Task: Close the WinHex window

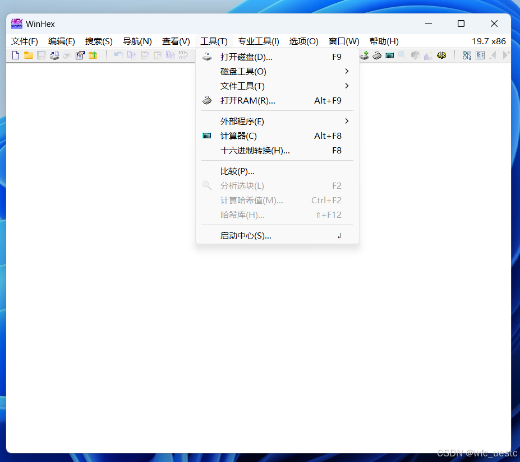Action: click(x=494, y=24)
